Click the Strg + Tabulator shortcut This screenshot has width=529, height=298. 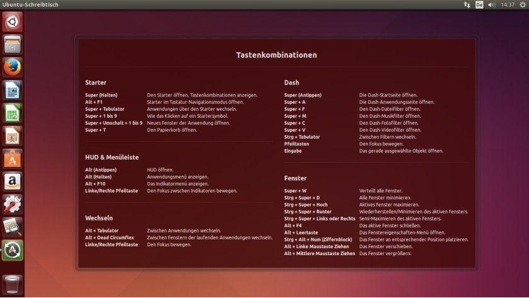click(x=302, y=137)
